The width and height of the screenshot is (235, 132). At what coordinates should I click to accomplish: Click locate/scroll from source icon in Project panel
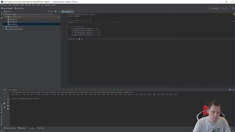pos(48,11)
